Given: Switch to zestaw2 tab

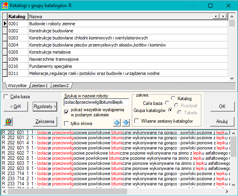Looking at the screenshot, I should 61,86.
